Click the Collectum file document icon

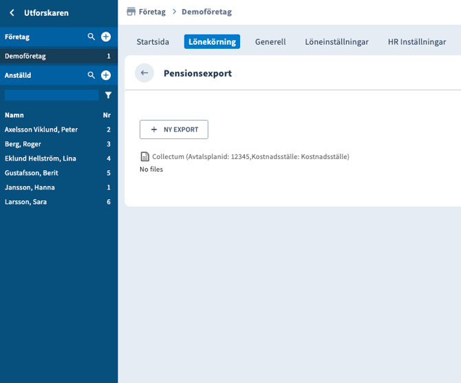tap(144, 156)
